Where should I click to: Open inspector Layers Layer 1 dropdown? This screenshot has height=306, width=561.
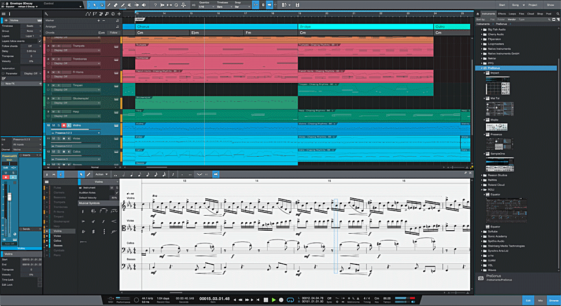pos(32,36)
